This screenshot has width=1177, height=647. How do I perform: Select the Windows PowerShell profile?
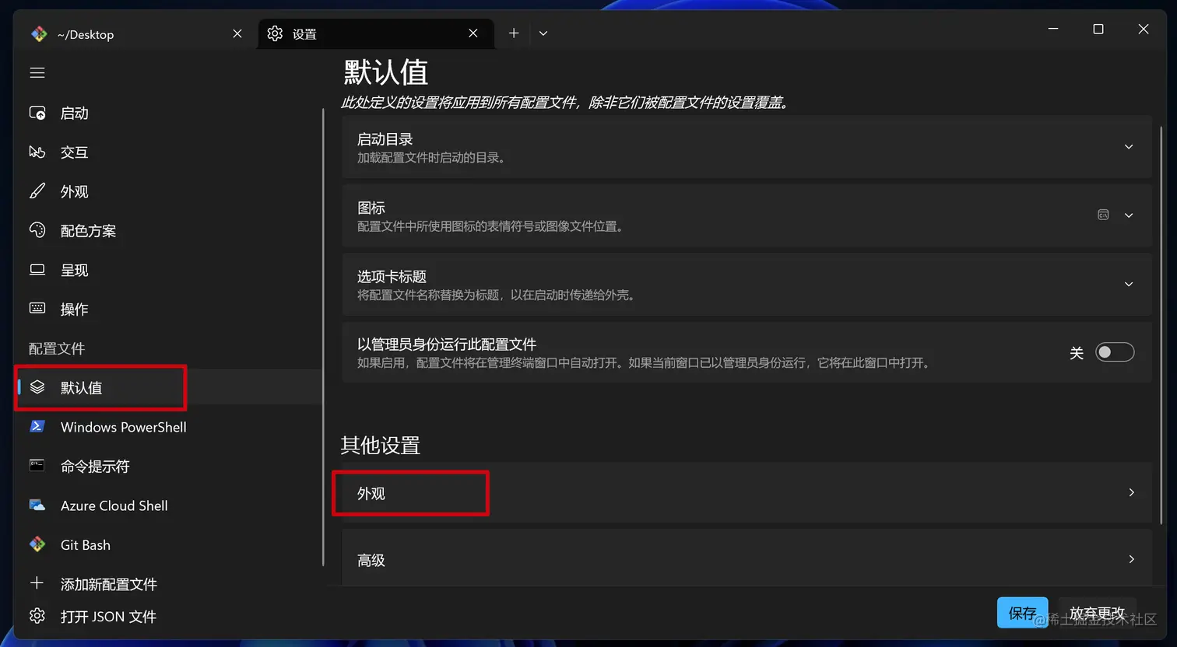point(167,427)
